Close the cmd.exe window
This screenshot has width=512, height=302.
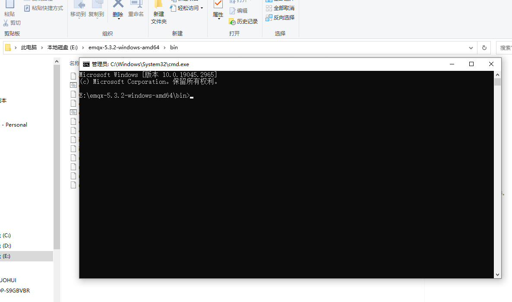[x=491, y=64]
